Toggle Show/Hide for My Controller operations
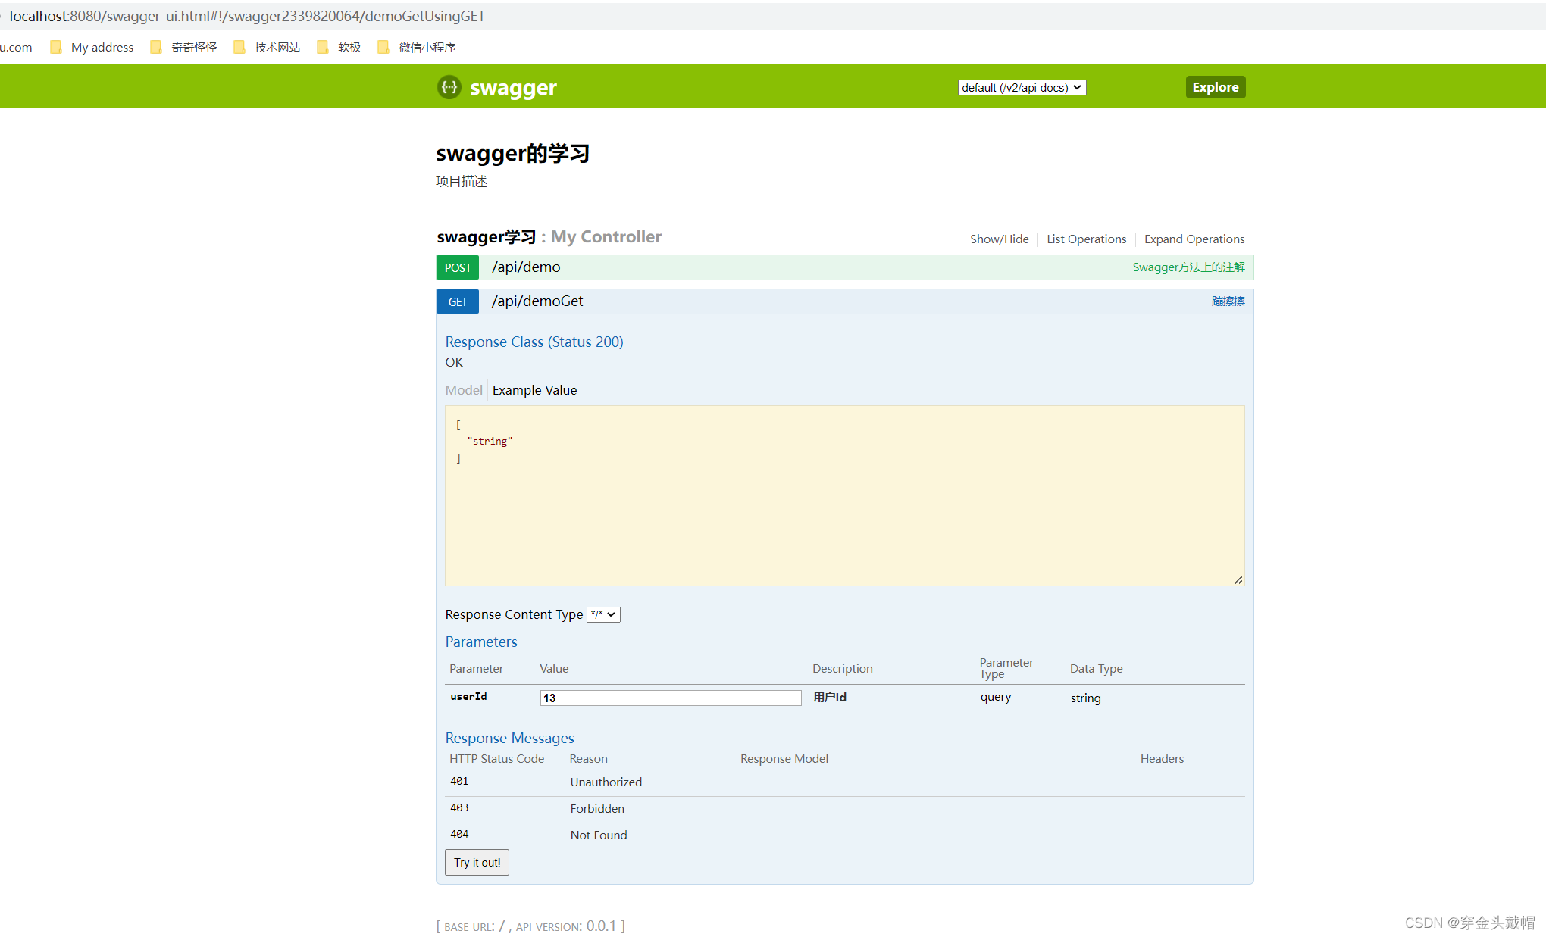1546x937 pixels. click(x=999, y=239)
